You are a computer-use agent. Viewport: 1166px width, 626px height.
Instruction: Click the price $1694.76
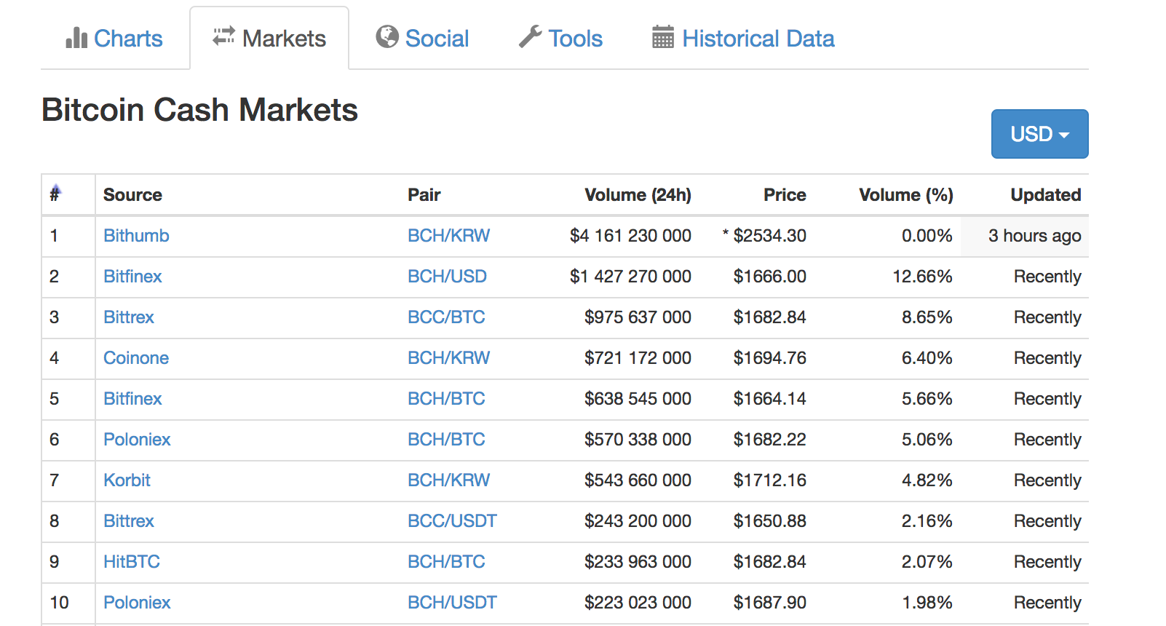coord(770,358)
